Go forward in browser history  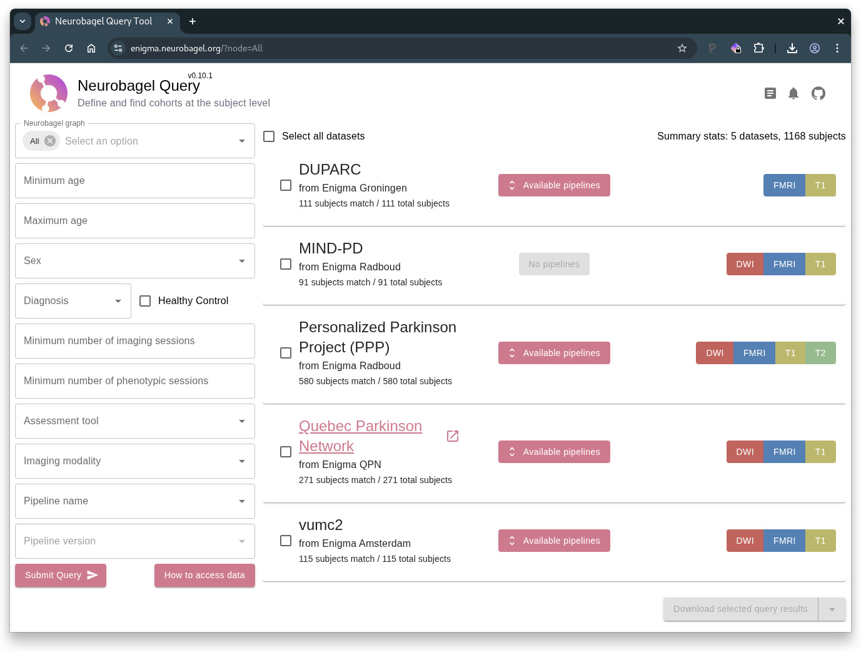tap(46, 48)
